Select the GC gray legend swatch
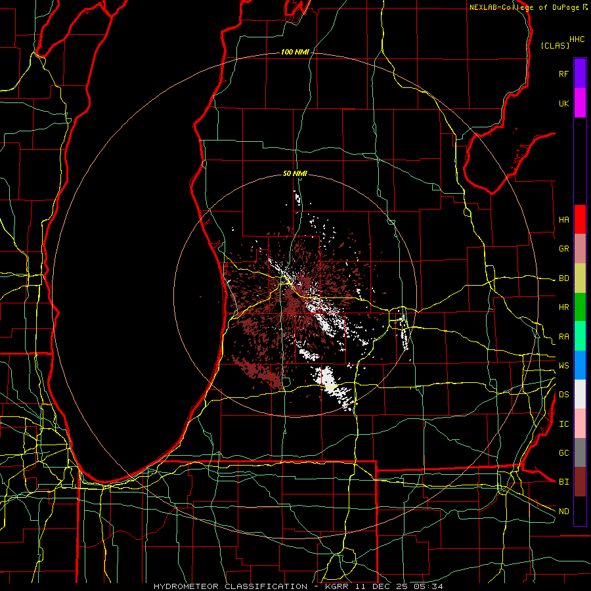 pyautogui.click(x=580, y=452)
